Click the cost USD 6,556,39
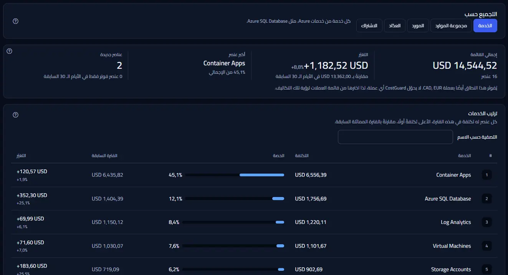Viewport: 508px width, 275px height. pos(311,175)
